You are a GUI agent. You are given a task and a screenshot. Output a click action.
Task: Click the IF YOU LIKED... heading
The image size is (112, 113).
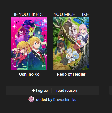(x=29, y=14)
